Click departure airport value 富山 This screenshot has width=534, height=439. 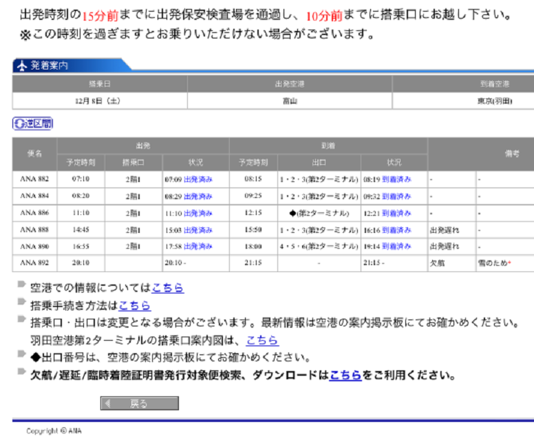290,101
